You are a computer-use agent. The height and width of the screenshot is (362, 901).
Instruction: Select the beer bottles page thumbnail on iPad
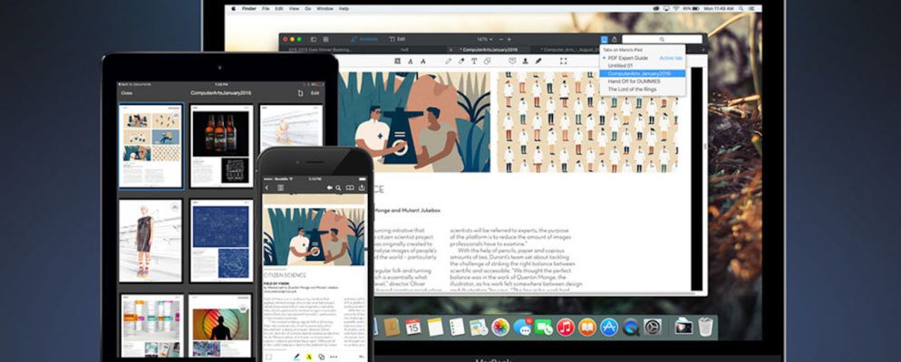(221, 146)
